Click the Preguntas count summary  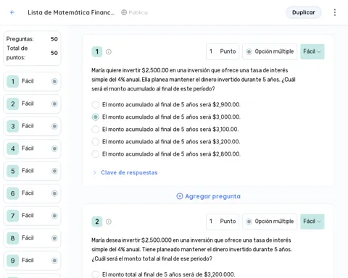(32, 39)
